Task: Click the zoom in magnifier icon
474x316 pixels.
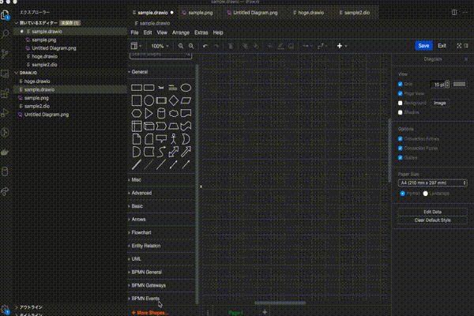Action: point(181,46)
